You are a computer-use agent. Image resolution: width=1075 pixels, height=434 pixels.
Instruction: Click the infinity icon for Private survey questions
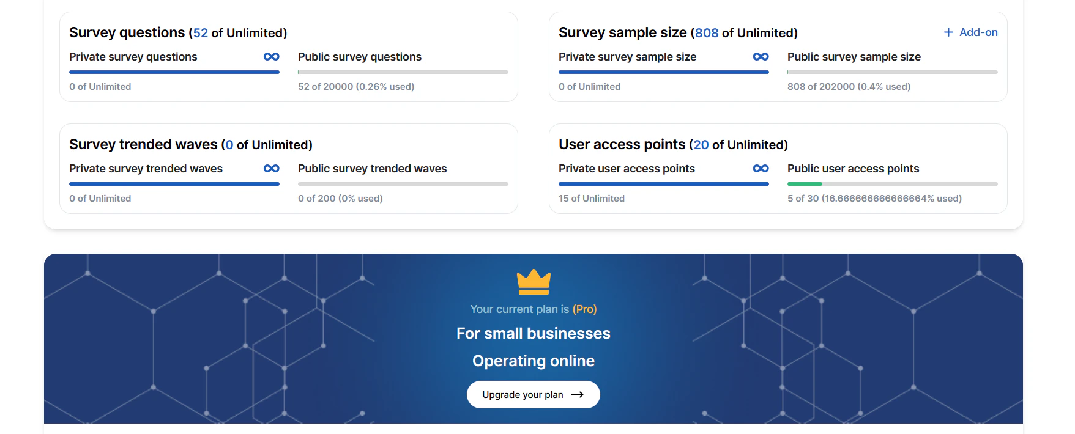272,56
